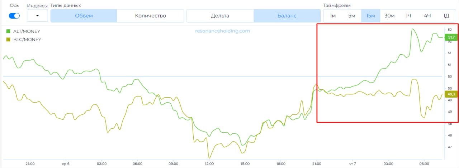The height and width of the screenshot is (168, 459).
Task: Set timeframe to 30м
Action: (389, 16)
